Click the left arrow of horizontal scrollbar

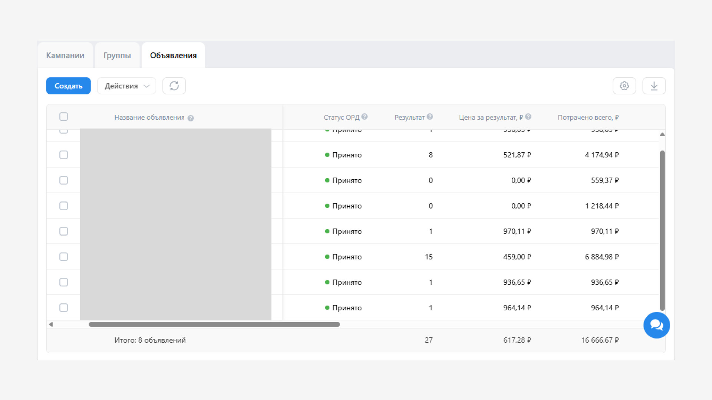click(51, 324)
